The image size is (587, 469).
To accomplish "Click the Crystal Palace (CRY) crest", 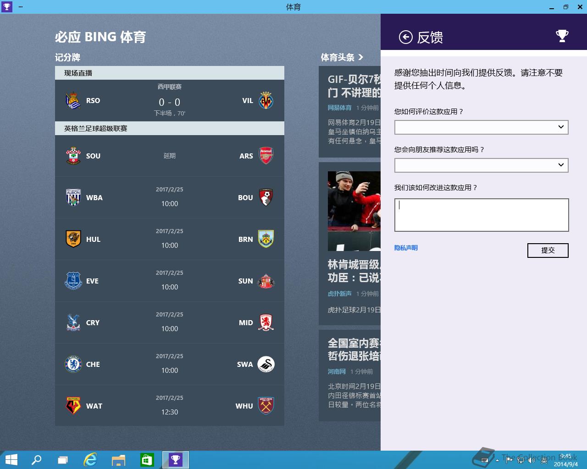I will coord(73,323).
